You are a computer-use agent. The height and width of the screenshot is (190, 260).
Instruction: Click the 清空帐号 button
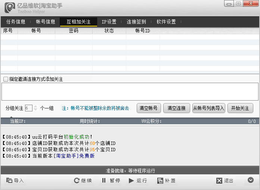pos(149,108)
